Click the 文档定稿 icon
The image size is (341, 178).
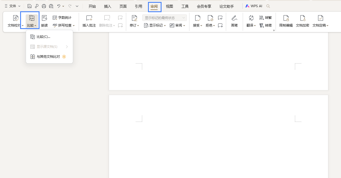(x=321, y=18)
